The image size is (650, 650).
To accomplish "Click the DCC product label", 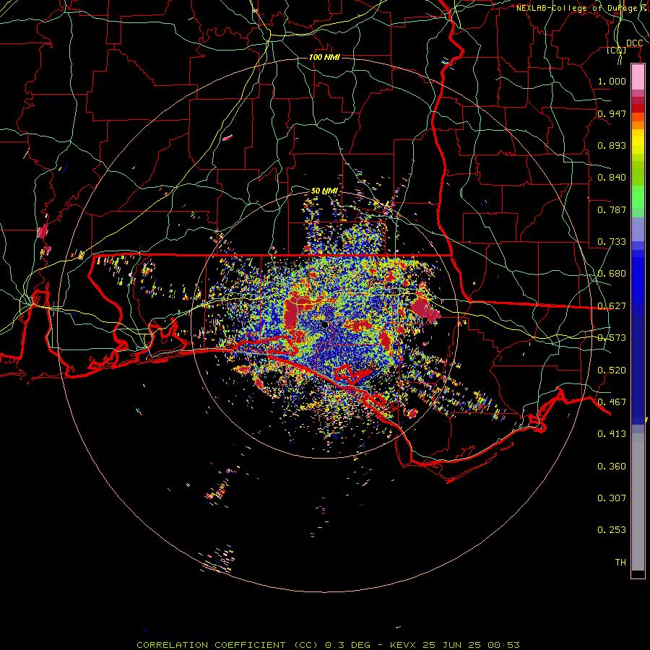I will tap(634, 43).
